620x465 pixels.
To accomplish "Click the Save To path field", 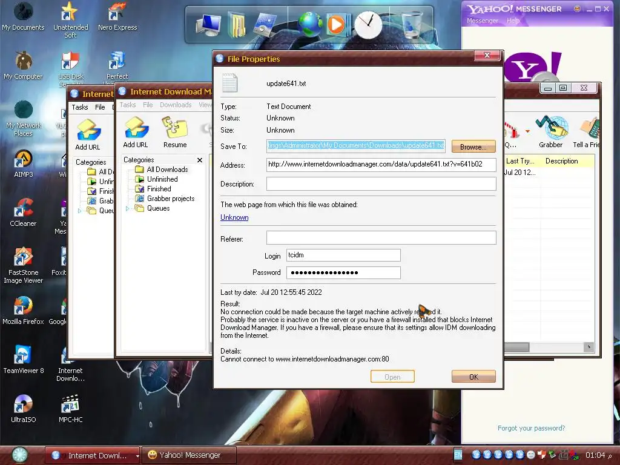I will [356, 146].
